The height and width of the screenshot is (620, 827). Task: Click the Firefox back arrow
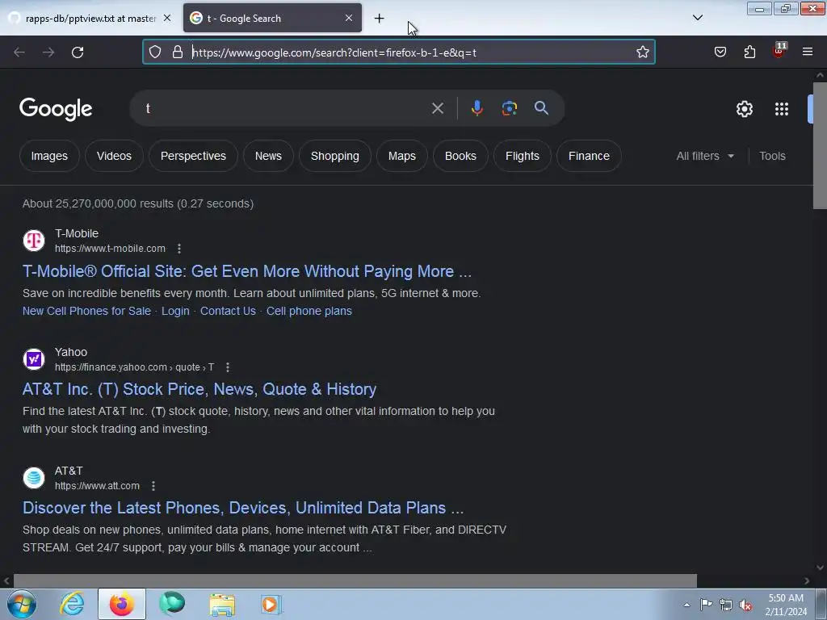tap(19, 52)
